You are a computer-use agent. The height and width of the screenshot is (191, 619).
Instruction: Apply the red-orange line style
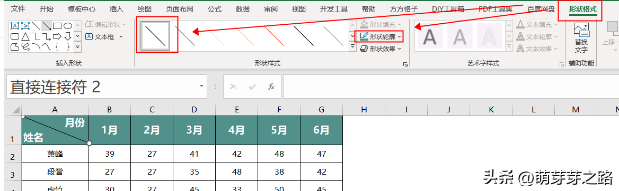[274, 36]
